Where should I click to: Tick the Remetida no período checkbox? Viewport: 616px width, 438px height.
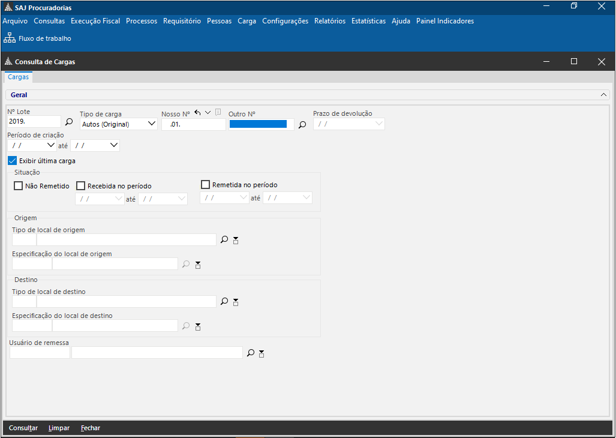tap(205, 185)
